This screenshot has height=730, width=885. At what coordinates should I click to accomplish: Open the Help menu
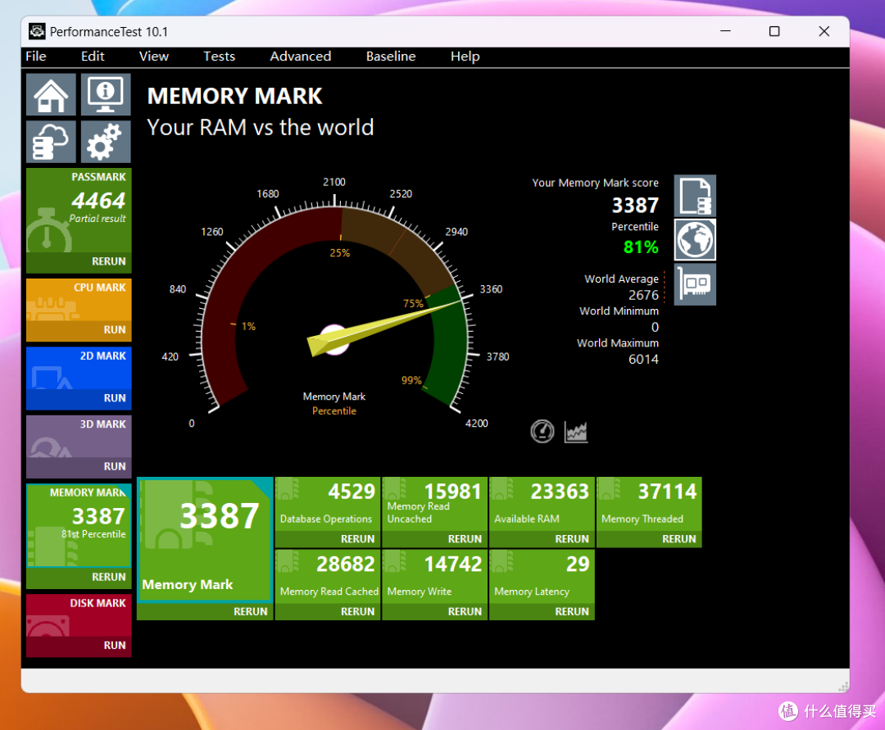point(465,57)
